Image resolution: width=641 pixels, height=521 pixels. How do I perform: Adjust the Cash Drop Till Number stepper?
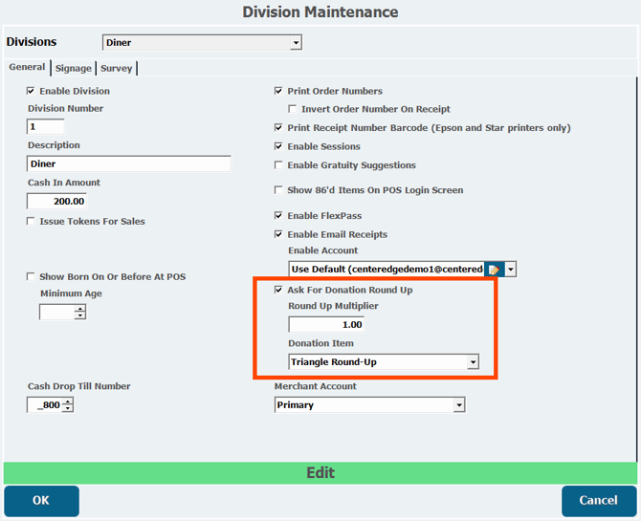click(x=68, y=405)
